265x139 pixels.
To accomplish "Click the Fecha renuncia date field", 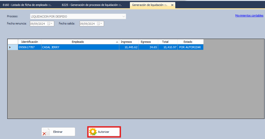I will [x=38, y=24].
